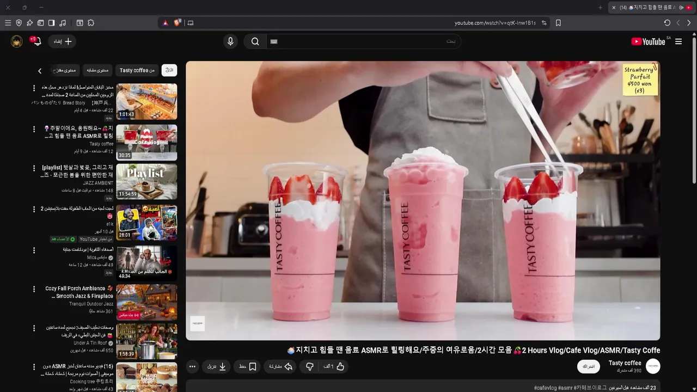Click the pin icon in browser toolbar
The width and height of the screenshot is (697, 392).
[29, 23]
